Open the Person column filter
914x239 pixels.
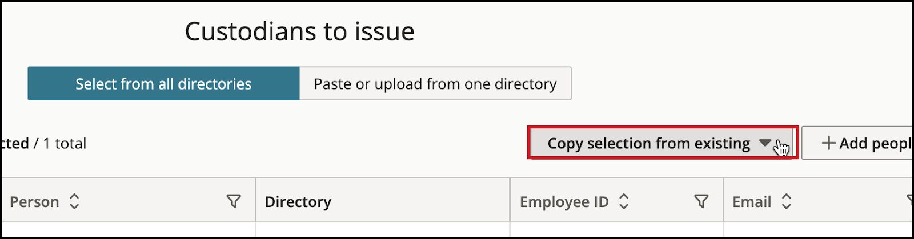coord(234,201)
